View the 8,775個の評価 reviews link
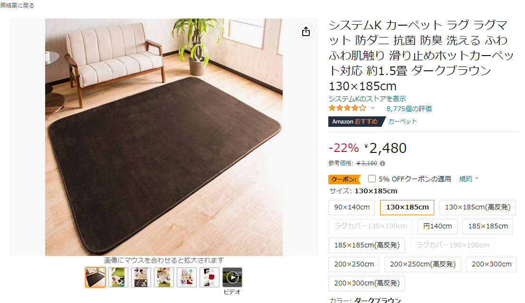This screenshot has height=303, width=525. point(409,108)
